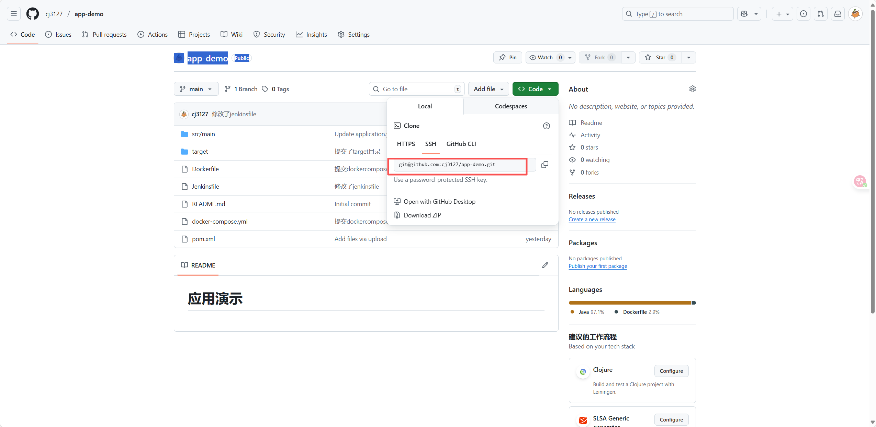Open pull requests icon in header
The width and height of the screenshot is (876, 427).
820,14
